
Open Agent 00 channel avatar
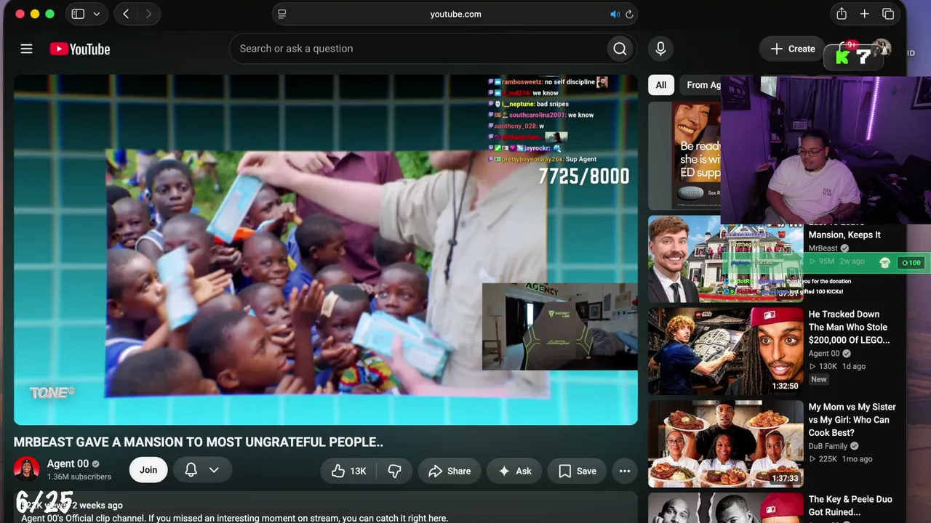[27, 469]
